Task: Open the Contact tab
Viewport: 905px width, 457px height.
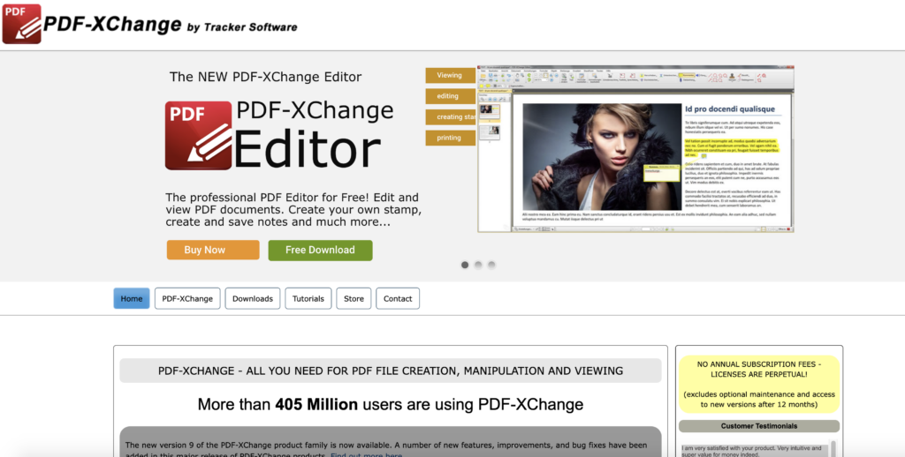Action: tap(398, 298)
